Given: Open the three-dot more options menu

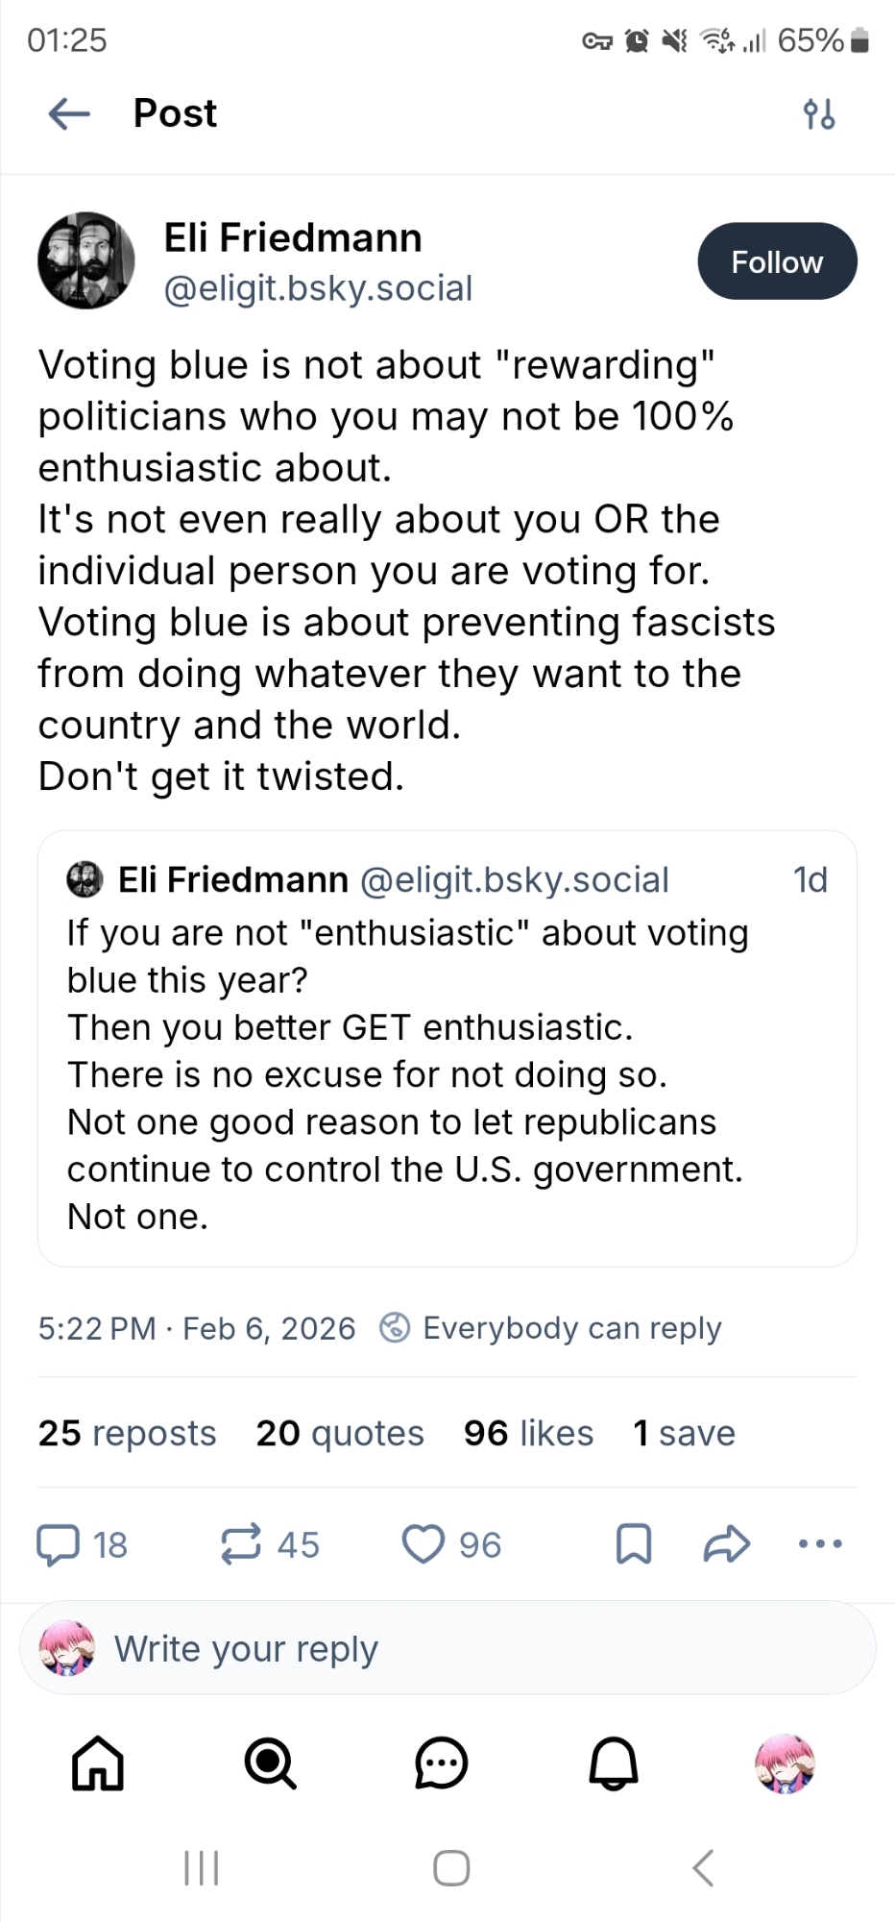Looking at the screenshot, I should pyautogui.click(x=820, y=1544).
